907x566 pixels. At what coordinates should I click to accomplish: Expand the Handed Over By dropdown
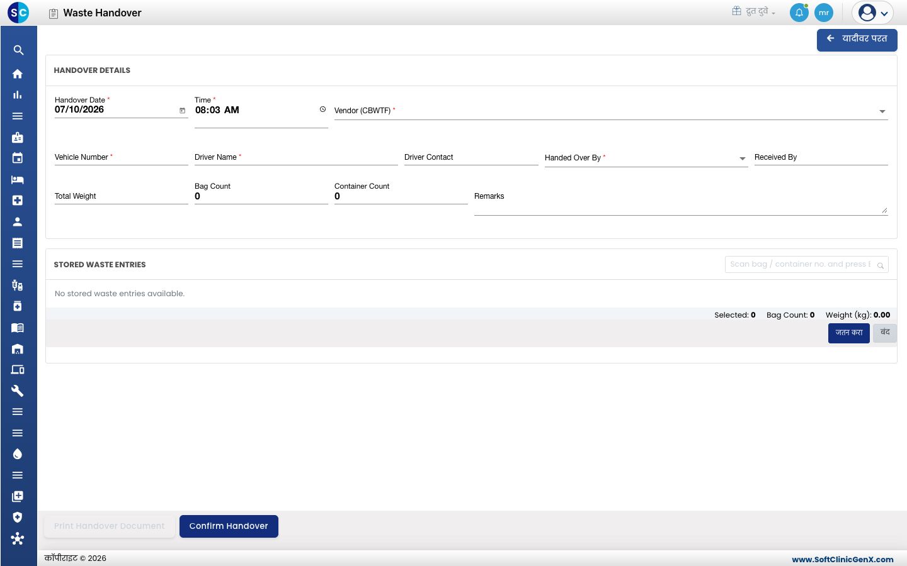742,158
